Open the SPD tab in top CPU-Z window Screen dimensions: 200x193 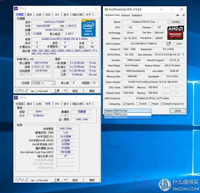tap(57, 15)
